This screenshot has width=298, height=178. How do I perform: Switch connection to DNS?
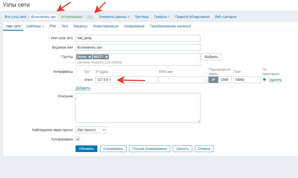(x=225, y=80)
